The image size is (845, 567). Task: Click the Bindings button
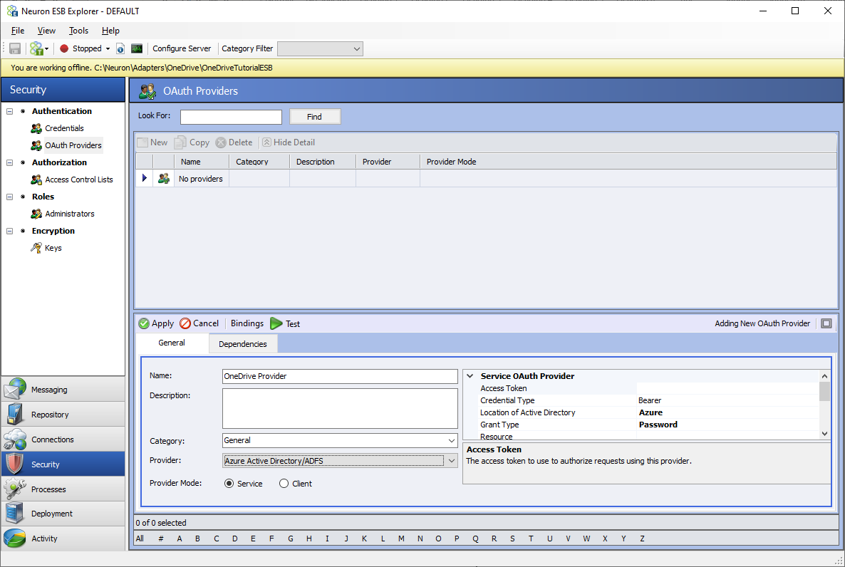point(247,323)
